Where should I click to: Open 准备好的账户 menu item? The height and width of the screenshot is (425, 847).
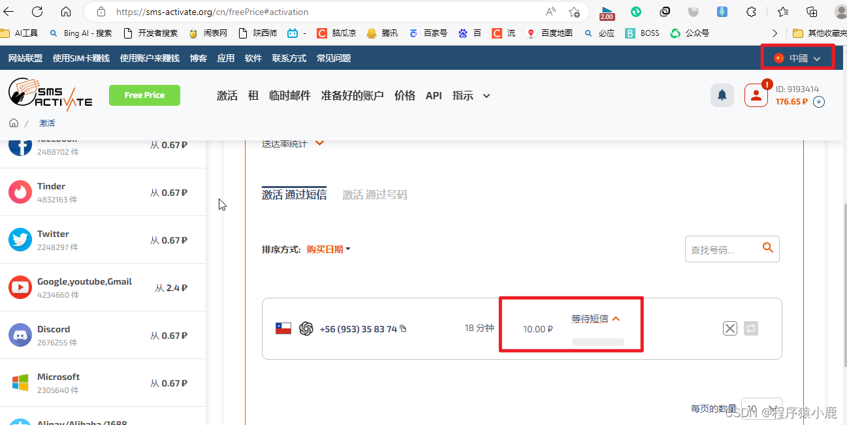[353, 95]
